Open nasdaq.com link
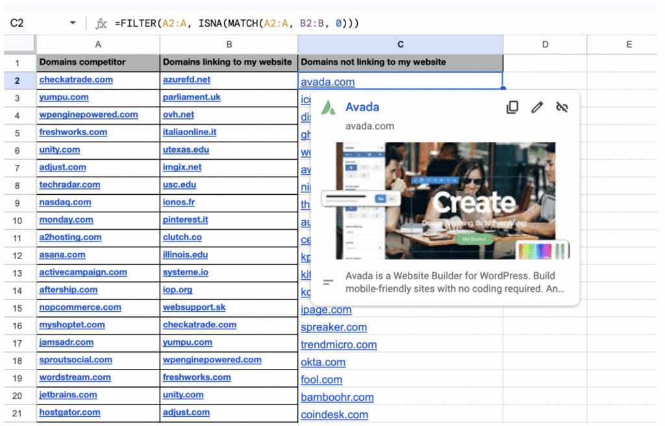This screenshot has height=426, width=665. coord(65,202)
